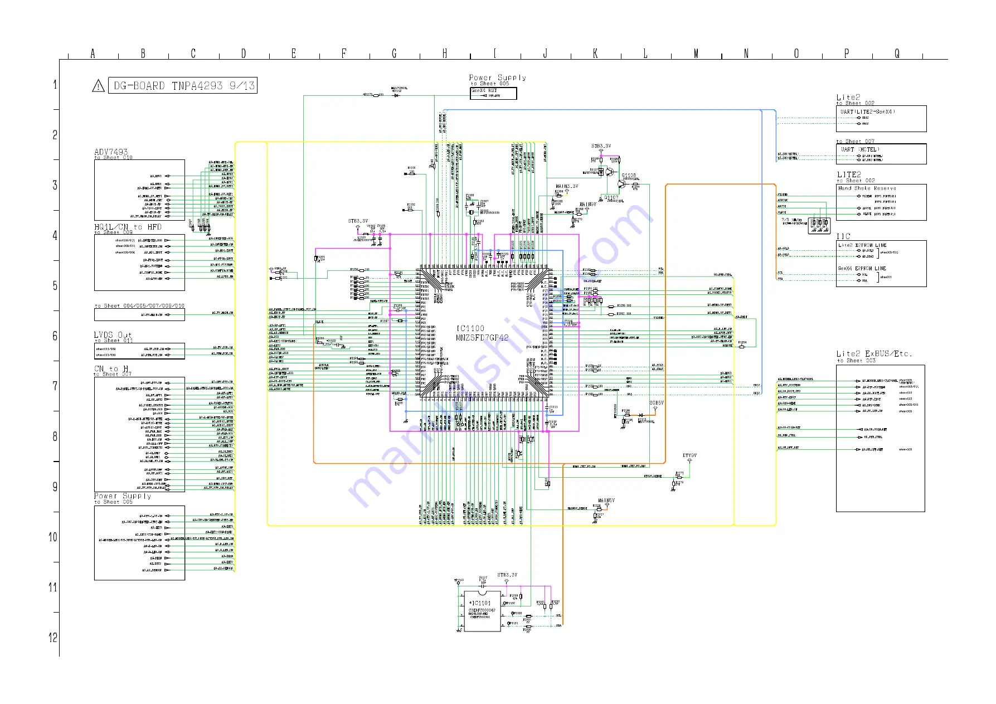The width and height of the screenshot is (996, 704).
Task: Click 'to Sheet 011' under LVDS Out
Action: (114, 341)
